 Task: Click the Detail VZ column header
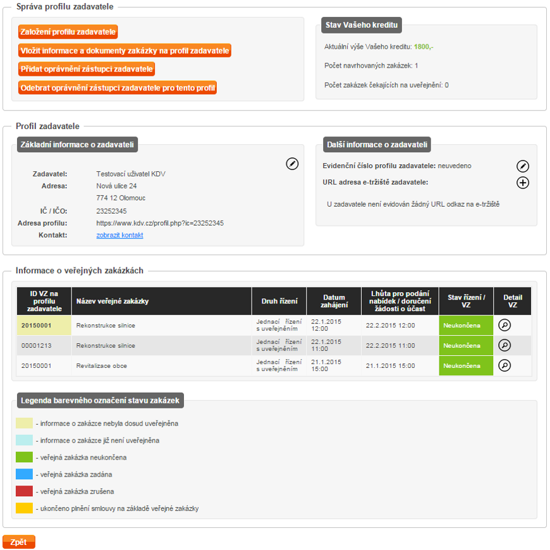[x=513, y=301]
